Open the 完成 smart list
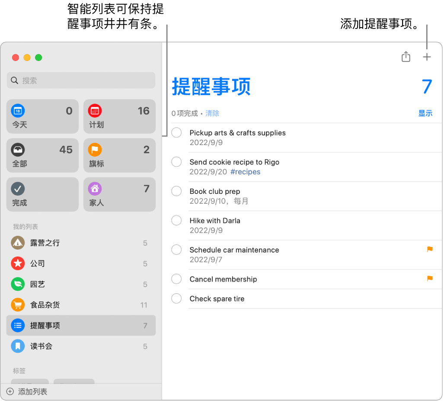Image resolution: width=444 pixels, height=402 pixels. coord(42,194)
